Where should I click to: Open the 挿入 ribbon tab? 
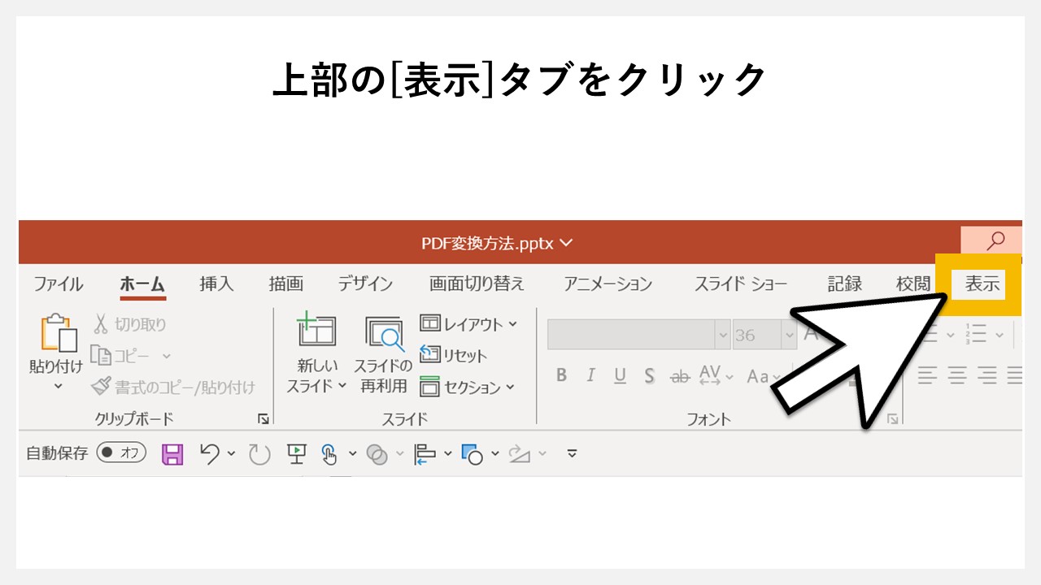215,284
